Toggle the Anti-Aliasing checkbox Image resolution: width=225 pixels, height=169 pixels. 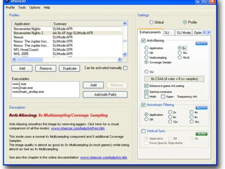point(143,41)
